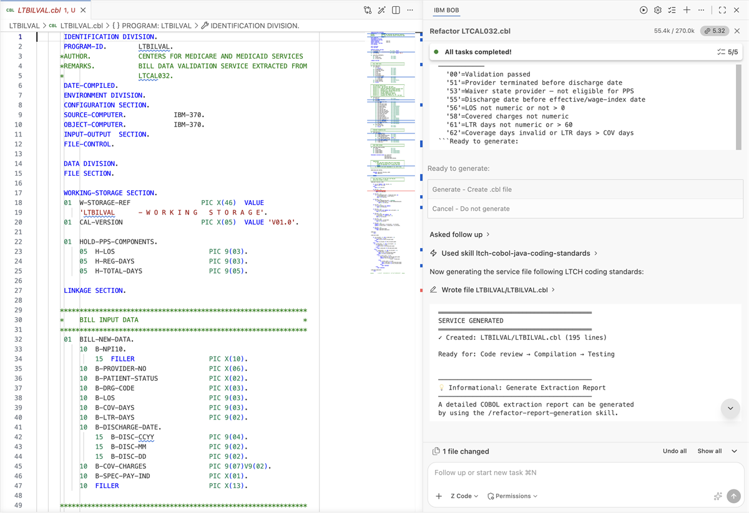Click the SERVICE GENERATED heading in chat

click(471, 320)
